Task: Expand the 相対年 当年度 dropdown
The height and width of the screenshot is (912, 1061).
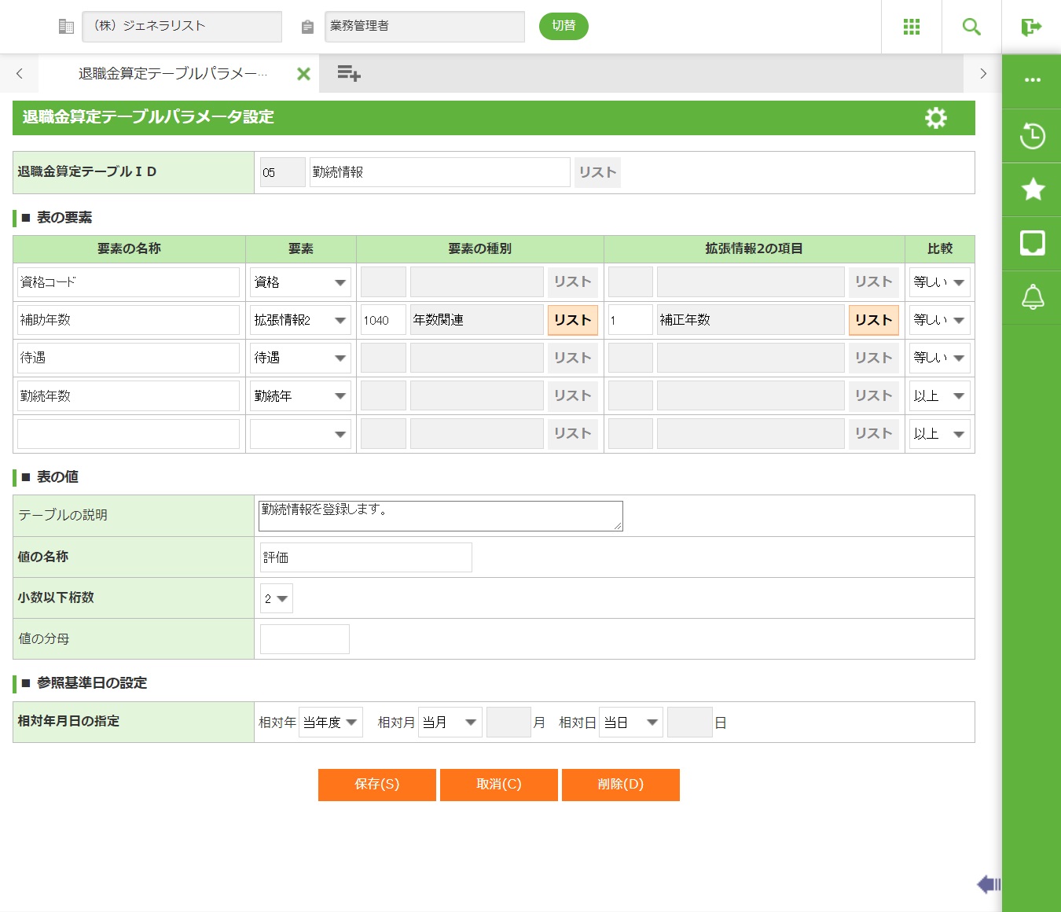Action: pos(330,723)
